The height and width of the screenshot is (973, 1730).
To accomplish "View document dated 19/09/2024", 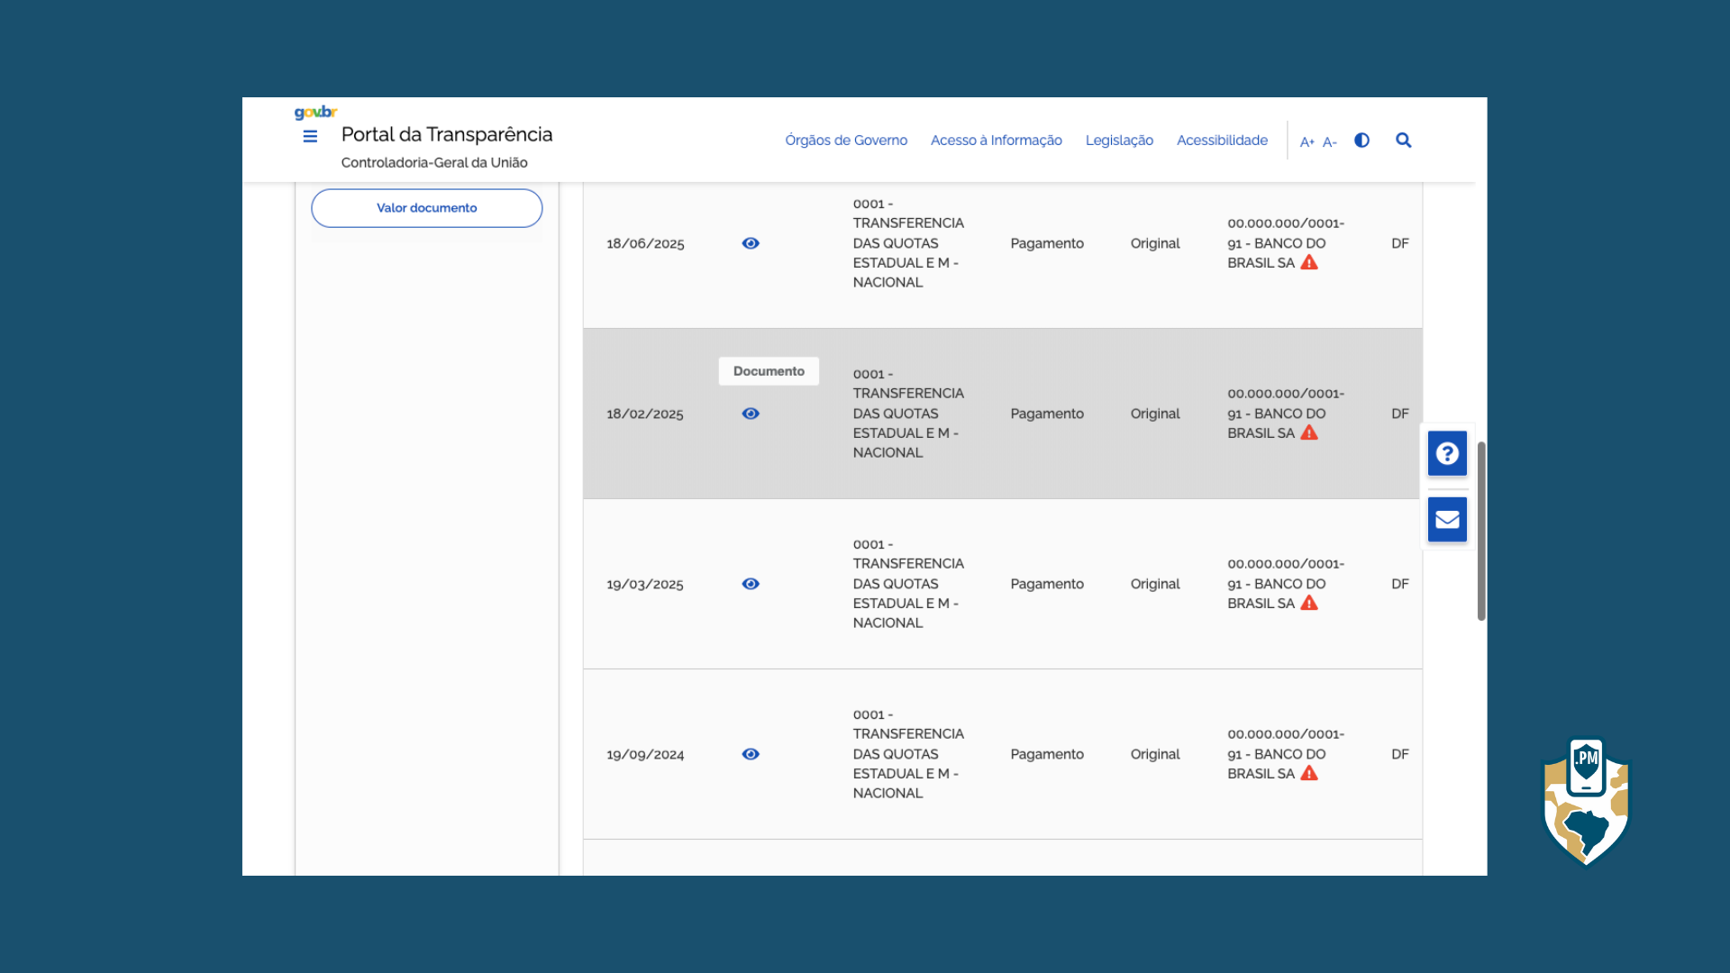I will (x=751, y=754).
